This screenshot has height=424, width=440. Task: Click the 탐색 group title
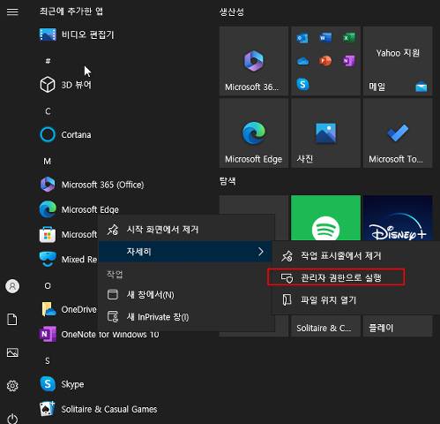point(227,180)
